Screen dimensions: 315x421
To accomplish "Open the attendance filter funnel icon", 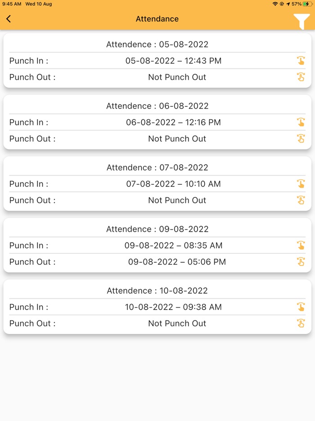I will pos(301,21).
